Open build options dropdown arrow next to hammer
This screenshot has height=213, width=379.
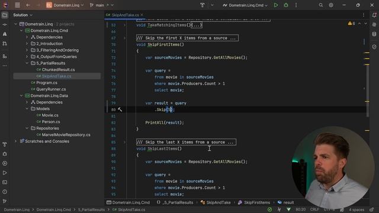click(212, 5)
